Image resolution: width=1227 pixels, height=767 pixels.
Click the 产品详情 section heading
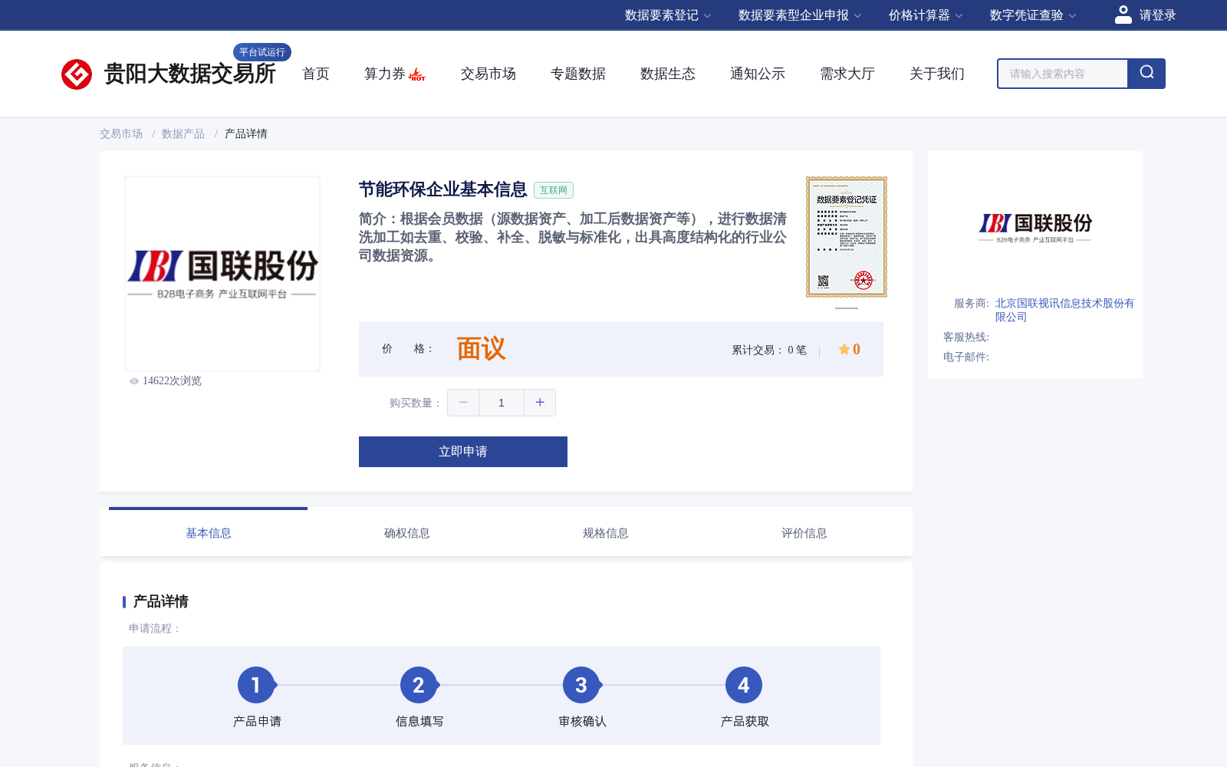pos(161,601)
